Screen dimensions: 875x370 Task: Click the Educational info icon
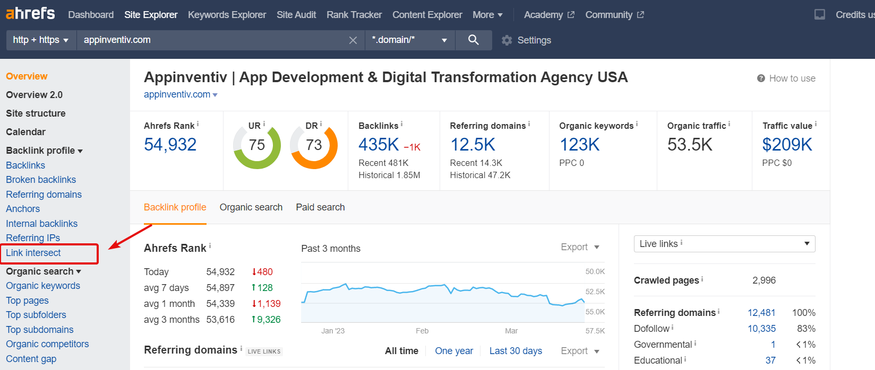coord(685,359)
